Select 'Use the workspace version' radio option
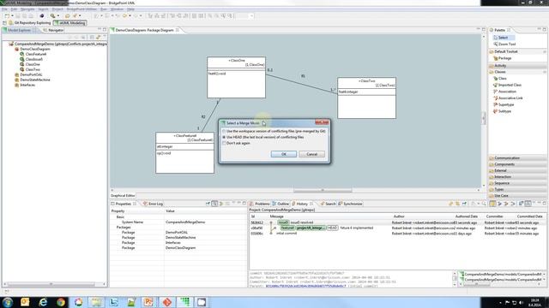 (224, 131)
